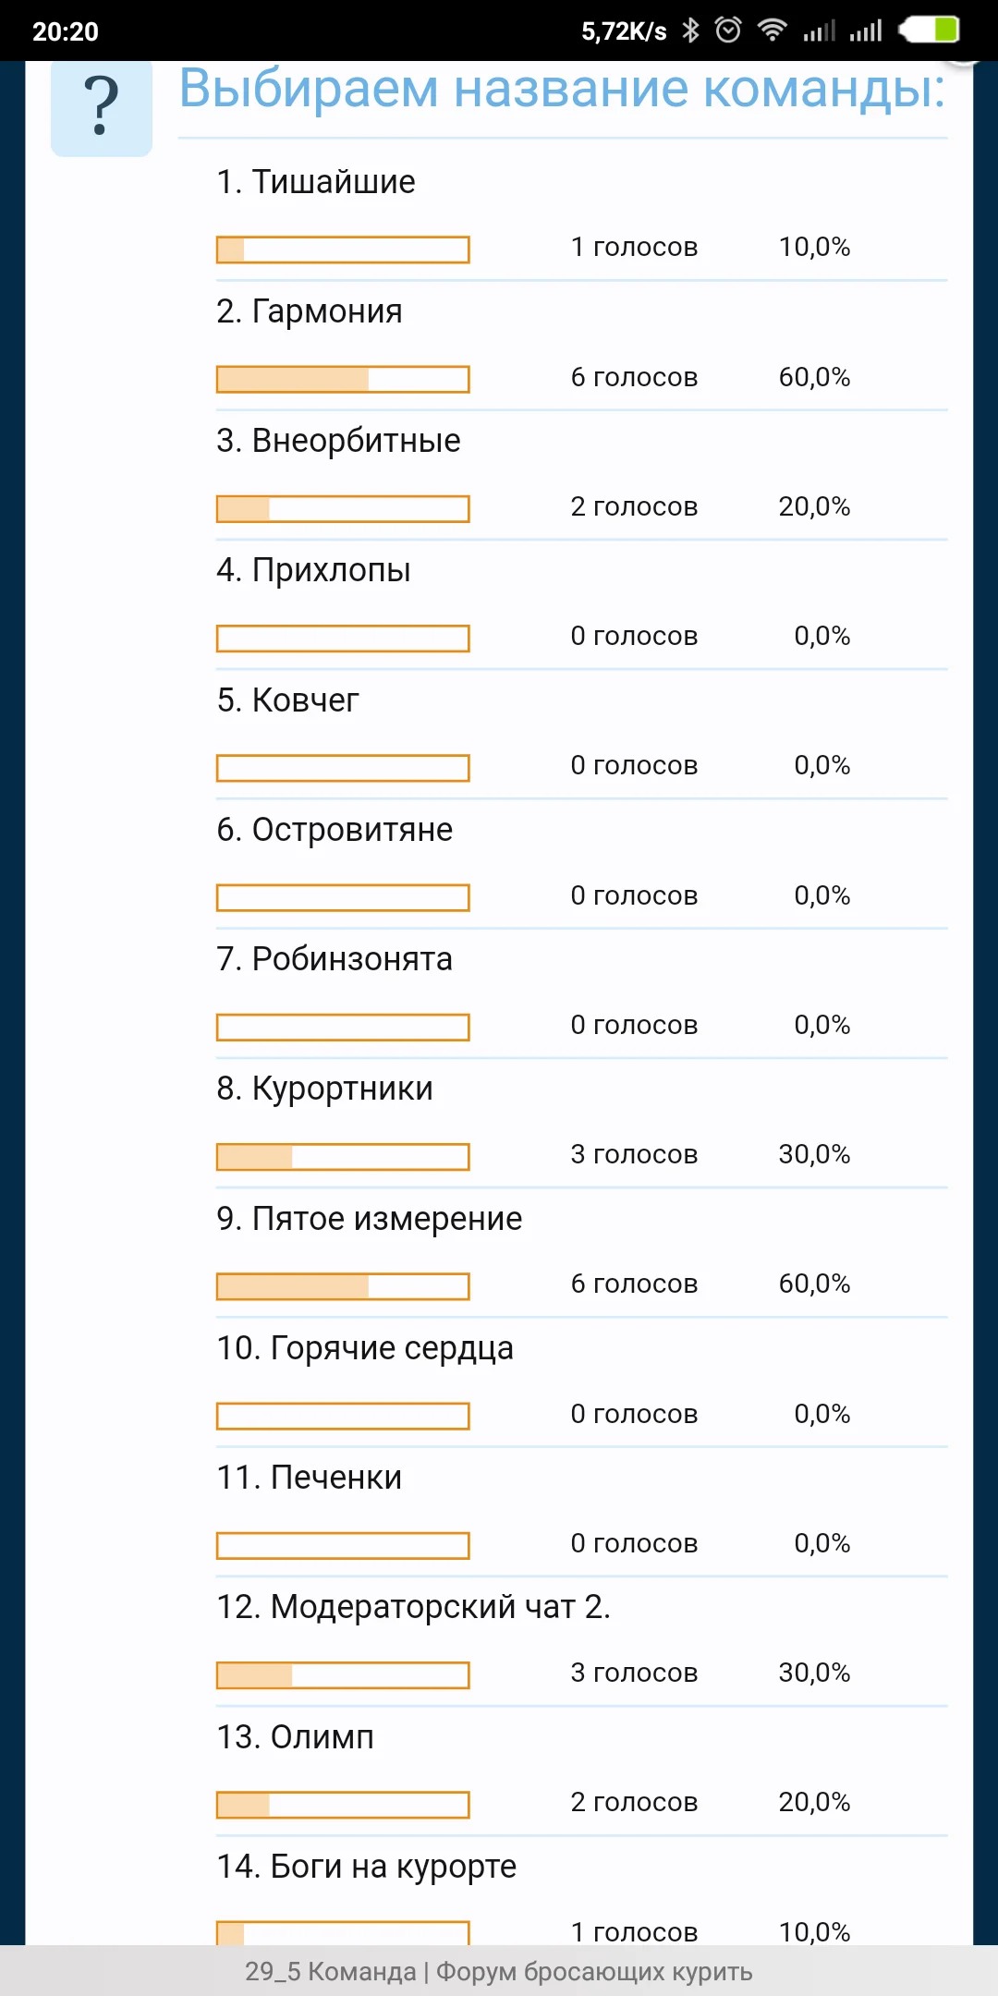Viewport: 998px width, 1996px height.
Task: Tap the alarm clock status icon
Action: point(728,30)
